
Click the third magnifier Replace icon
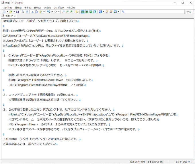click(x=71, y=12)
